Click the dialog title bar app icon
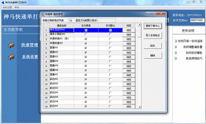The image size is (206, 124). tap(43, 14)
